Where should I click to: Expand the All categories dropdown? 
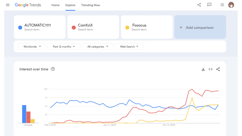point(97,47)
